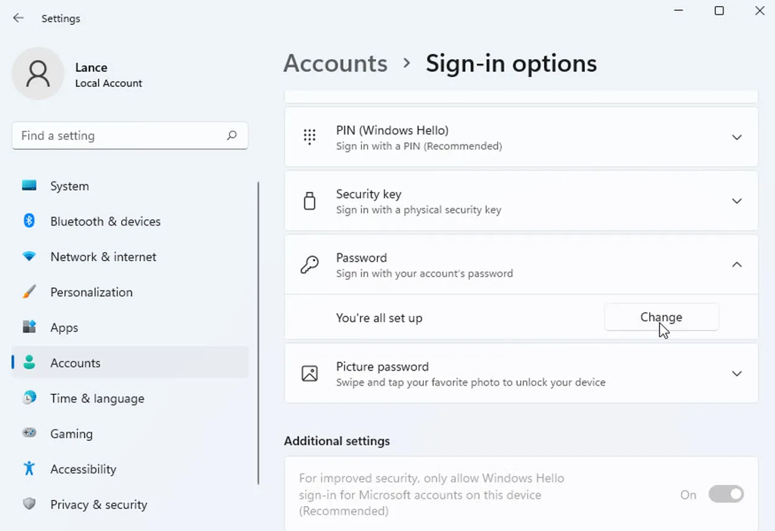
Task: Click the breadcrumb separator chevron
Action: 406,64
